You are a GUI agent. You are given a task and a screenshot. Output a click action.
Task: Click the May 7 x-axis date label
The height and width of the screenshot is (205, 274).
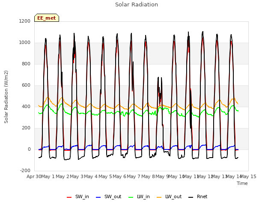tap(134, 176)
